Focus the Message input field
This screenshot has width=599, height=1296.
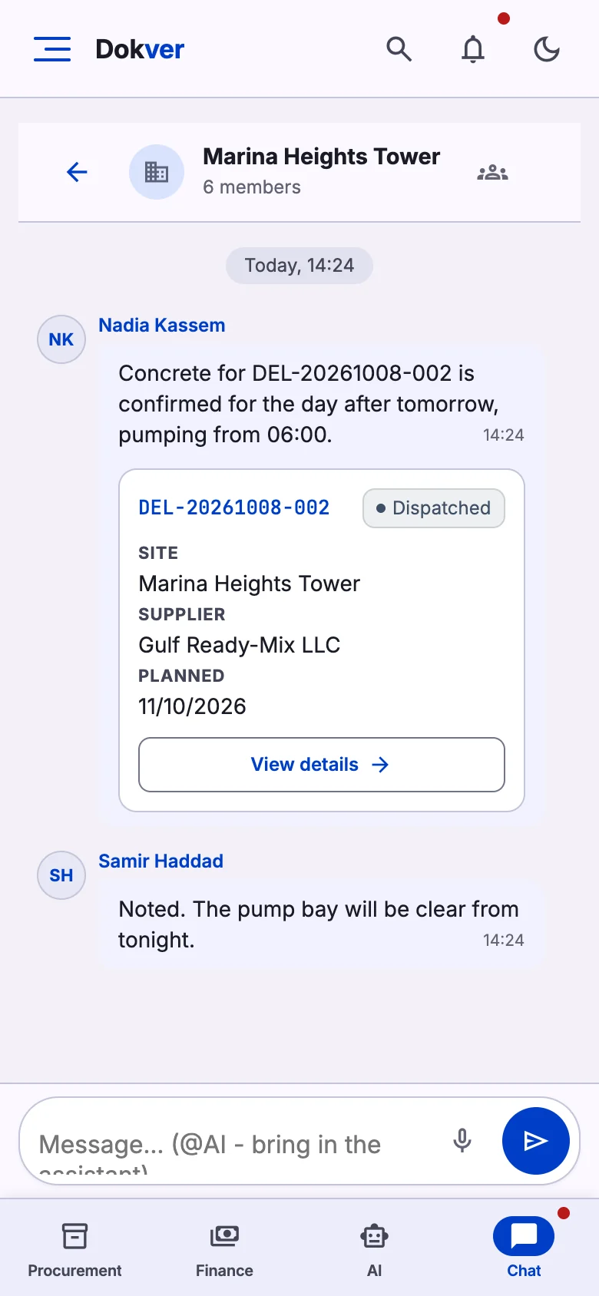(x=238, y=1142)
